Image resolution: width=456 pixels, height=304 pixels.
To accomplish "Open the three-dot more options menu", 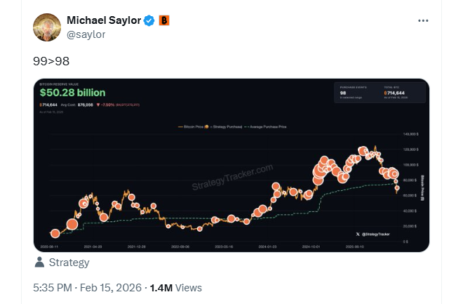I will pyautogui.click(x=423, y=21).
